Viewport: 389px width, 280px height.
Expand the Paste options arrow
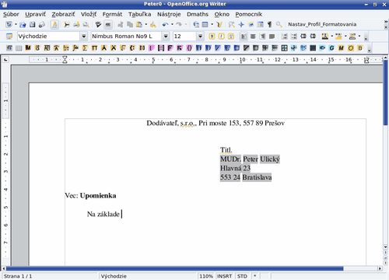145,25
